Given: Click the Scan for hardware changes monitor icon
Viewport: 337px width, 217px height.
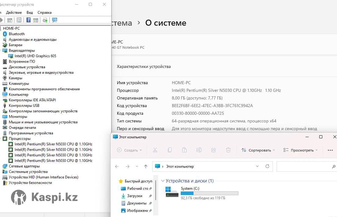Looking at the screenshot, I should [55, 20].
